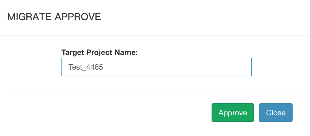Image resolution: width=310 pixels, height=136 pixels.
Task: Click the Test_4485 text in the field
Action: (x=86, y=67)
